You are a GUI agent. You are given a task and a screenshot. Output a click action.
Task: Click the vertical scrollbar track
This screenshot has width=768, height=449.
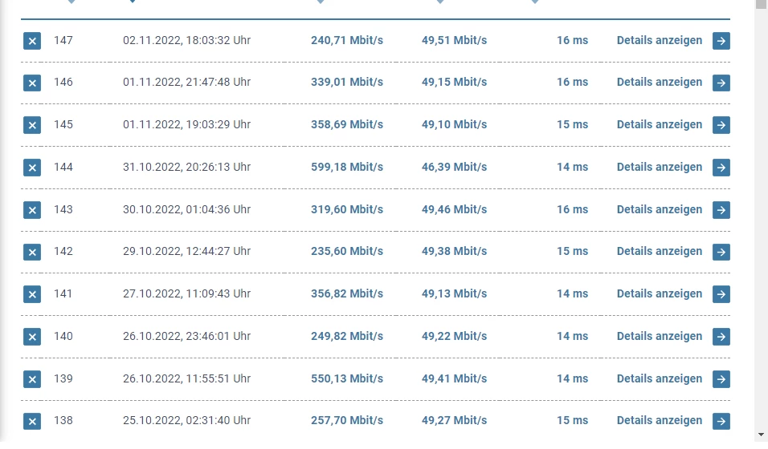click(x=761, y=241)
